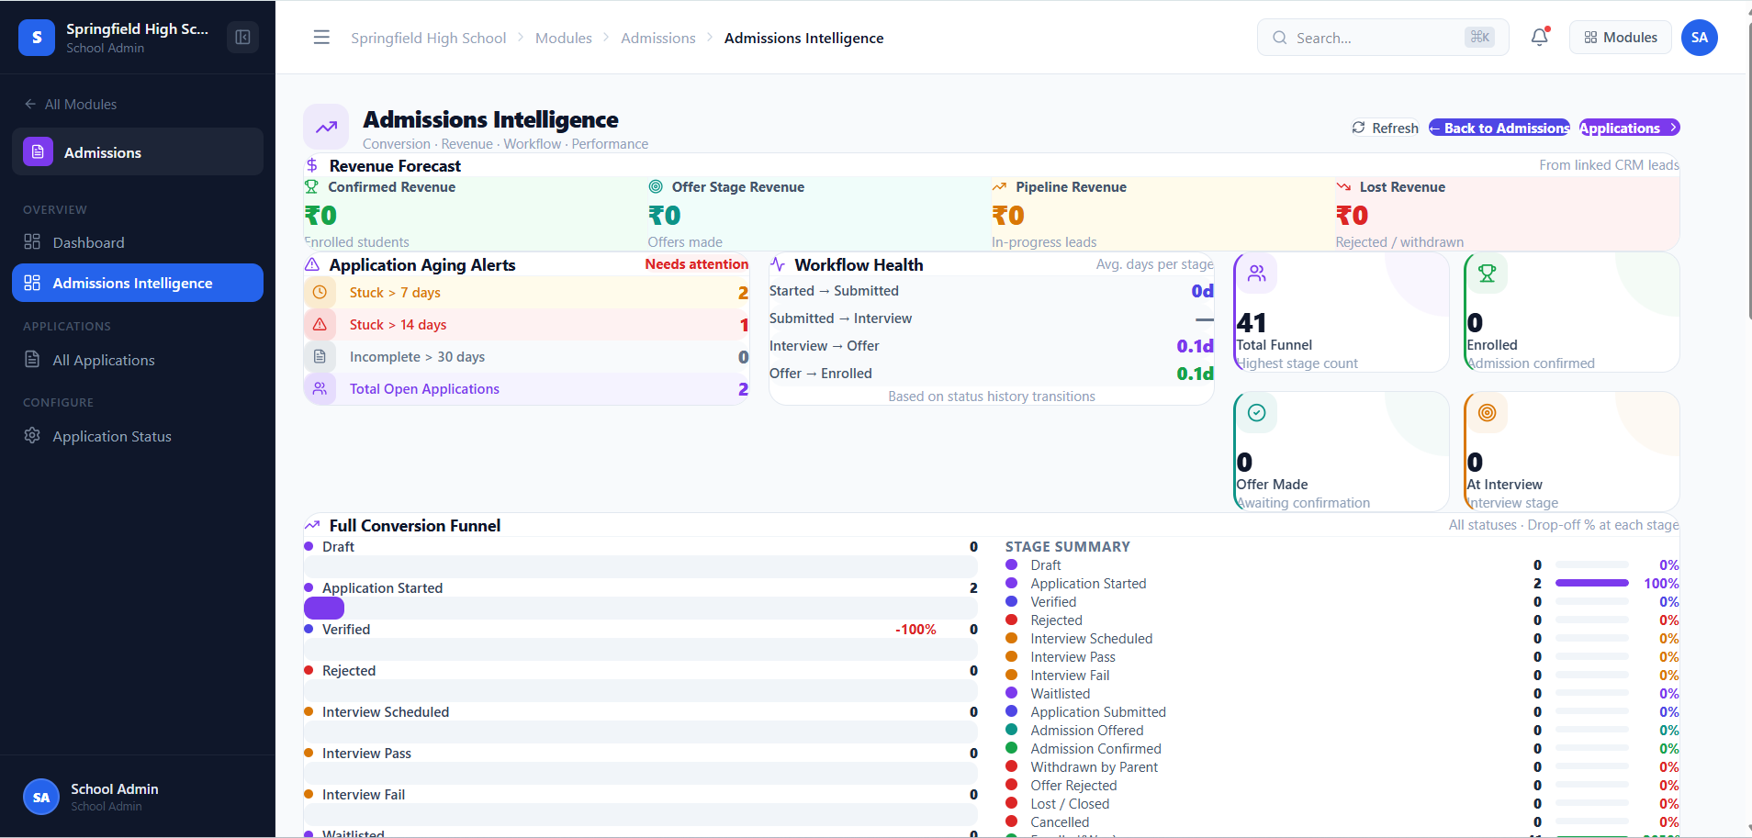Click Back to Admissions button

point(1499,128)
